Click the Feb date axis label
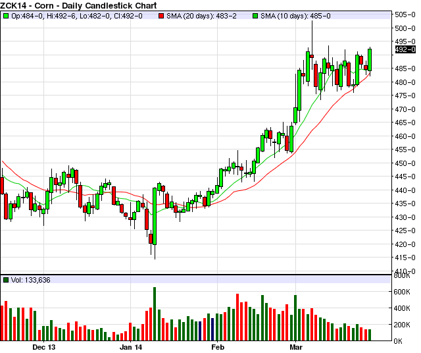This screenshot has width=421, height=353. coord(218,347)
